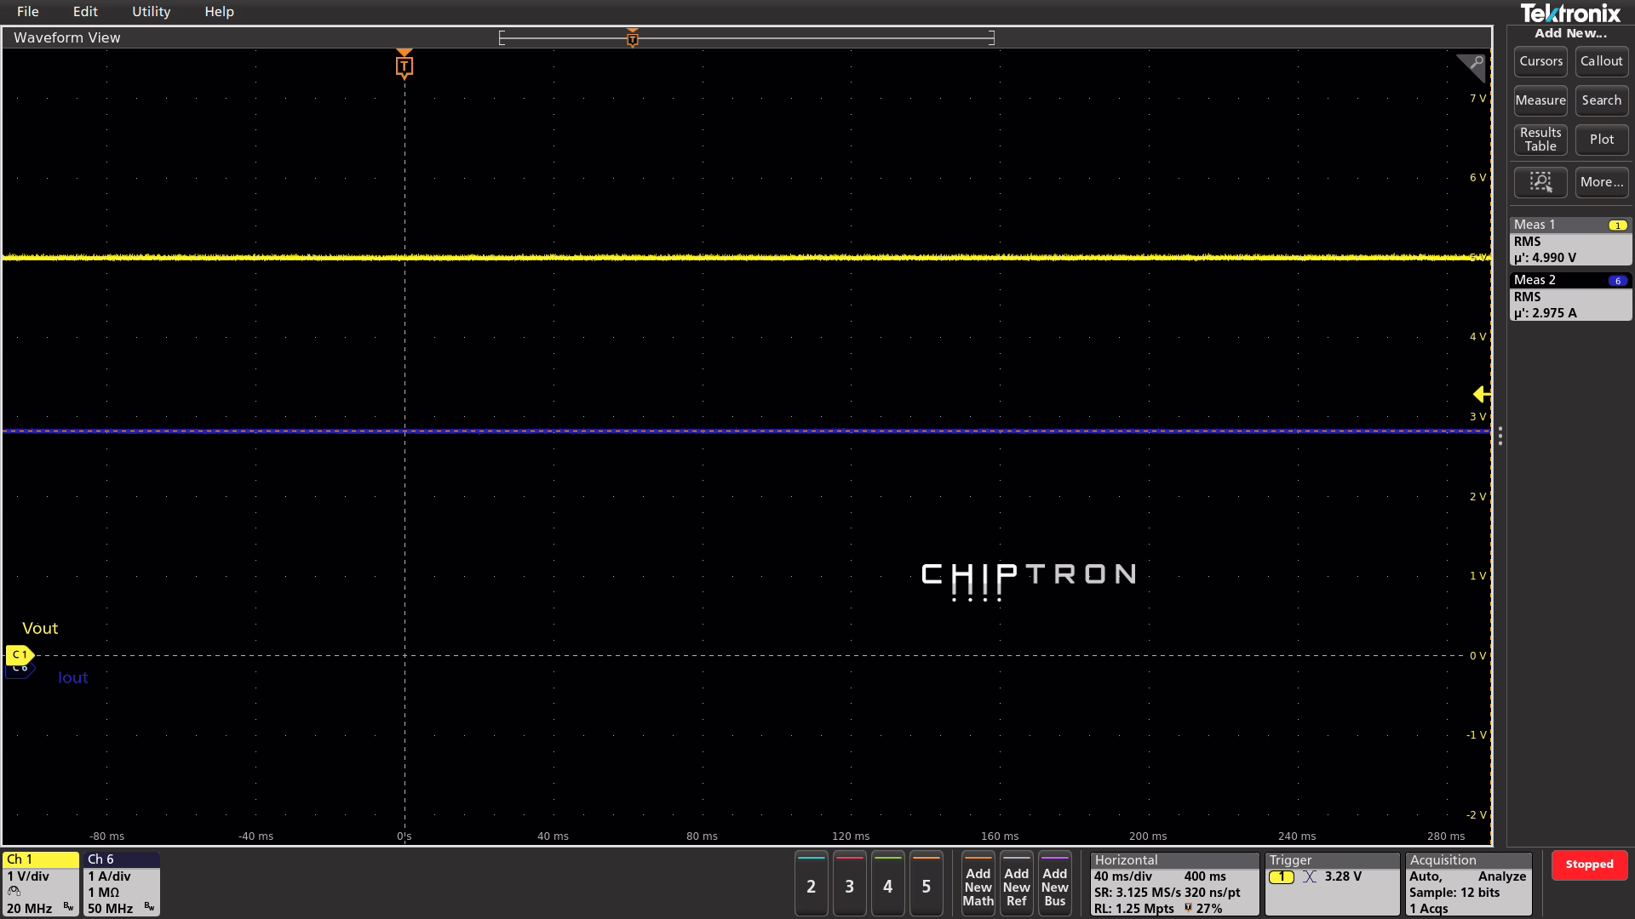Turn on channel 3

[x=849, y=886]
